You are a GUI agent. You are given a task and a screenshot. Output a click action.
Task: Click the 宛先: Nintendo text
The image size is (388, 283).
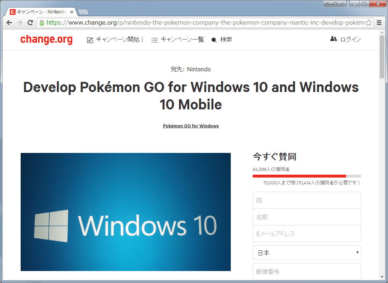point(191,69)
